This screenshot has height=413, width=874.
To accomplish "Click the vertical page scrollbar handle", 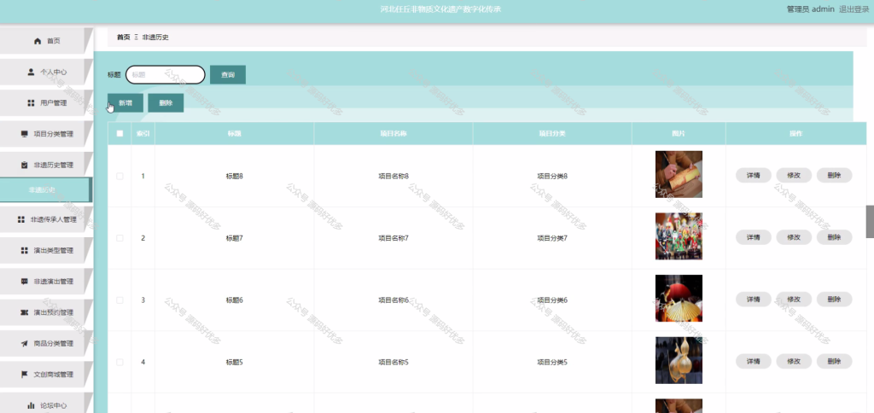I will coord(870,221).
